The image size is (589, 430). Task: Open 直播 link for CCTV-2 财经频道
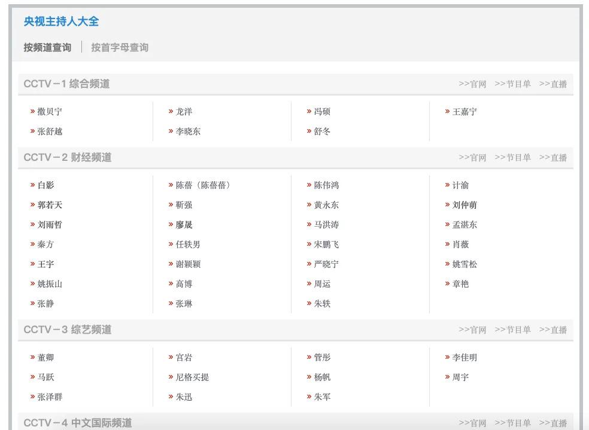tap(552, 158)
